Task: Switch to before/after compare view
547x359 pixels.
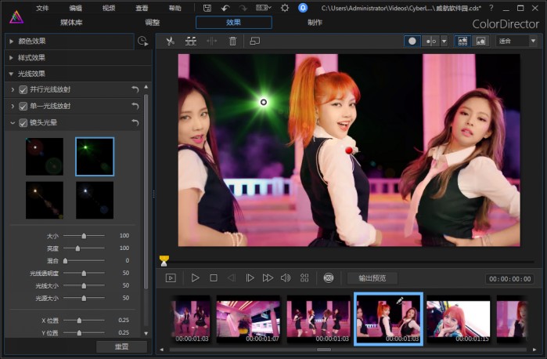Action: click(x=431, y=42)
